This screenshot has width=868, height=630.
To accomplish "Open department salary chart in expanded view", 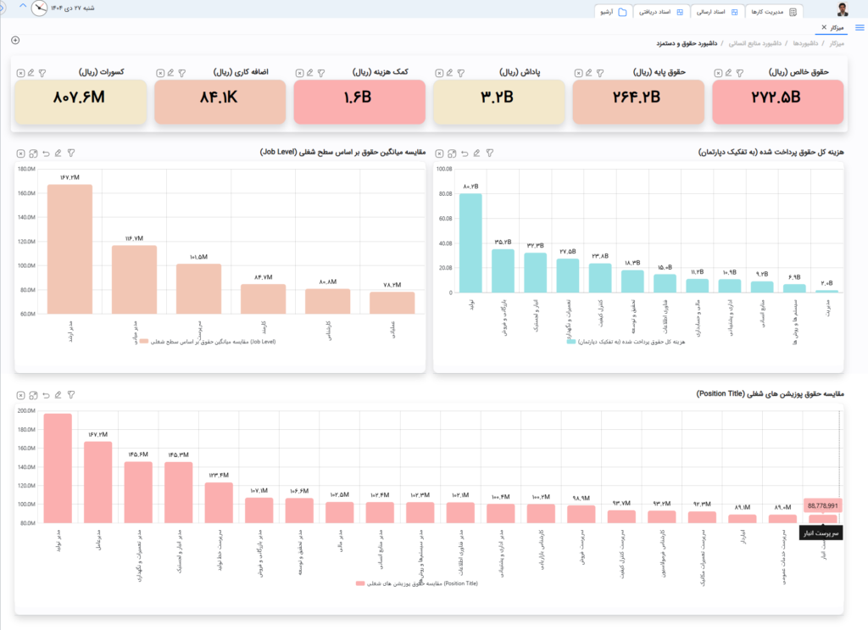I will (x=452, y=153).
